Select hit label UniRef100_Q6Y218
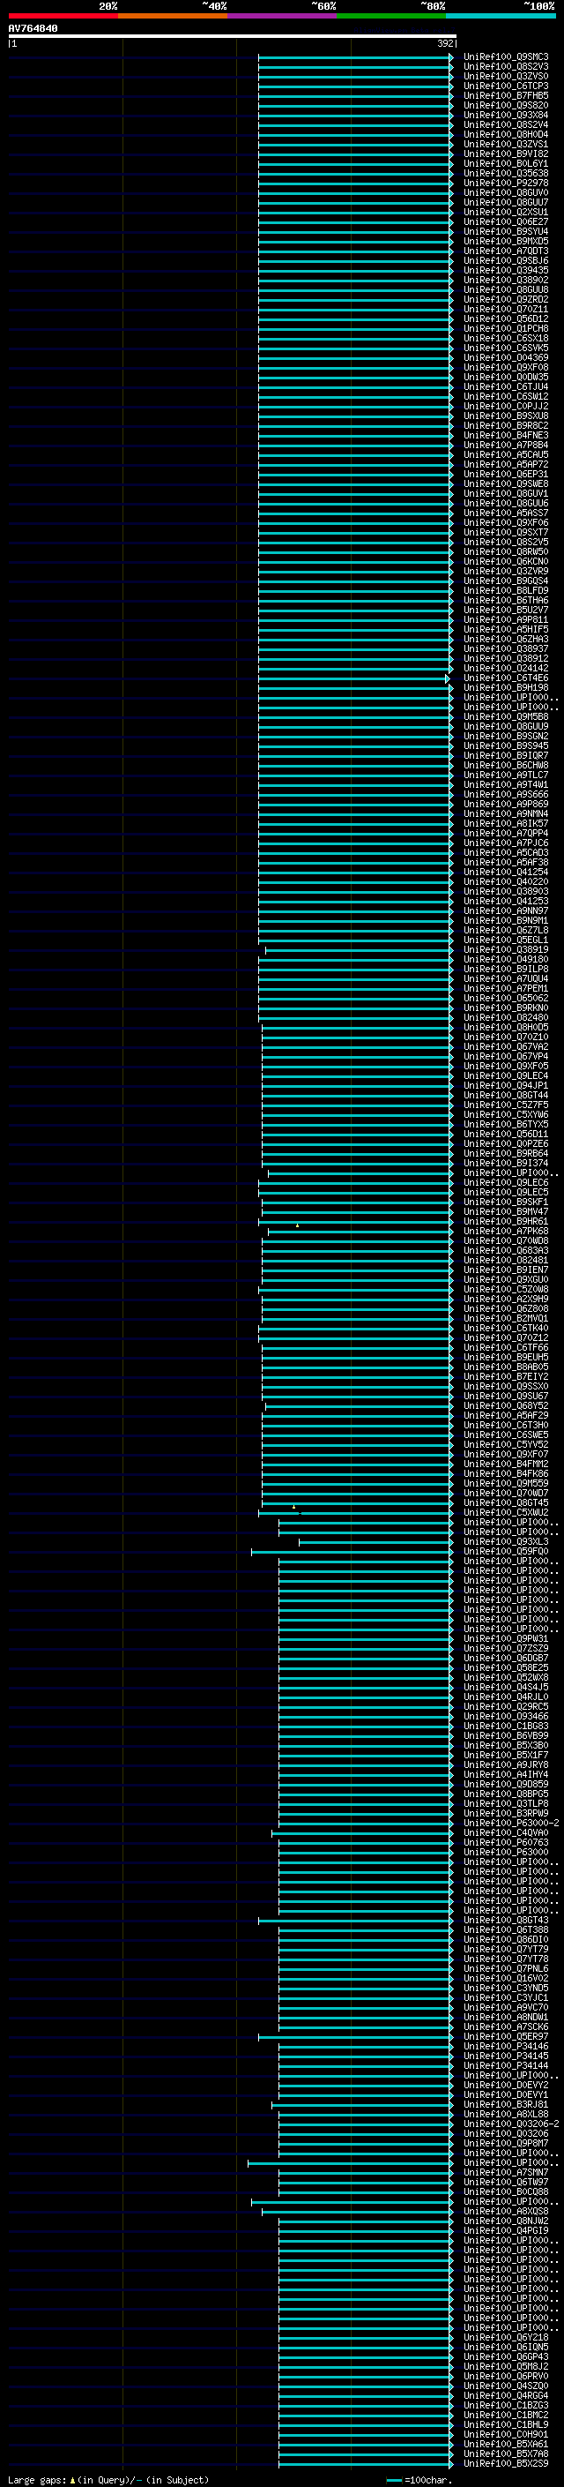The image size is (564, 2487). click(505, 2337)
